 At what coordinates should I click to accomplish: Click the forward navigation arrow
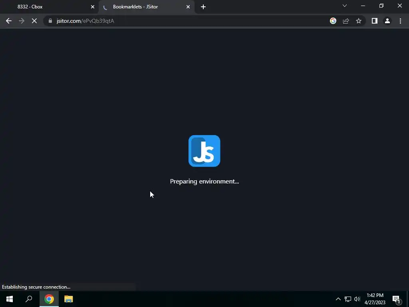(x=22, y=21)
